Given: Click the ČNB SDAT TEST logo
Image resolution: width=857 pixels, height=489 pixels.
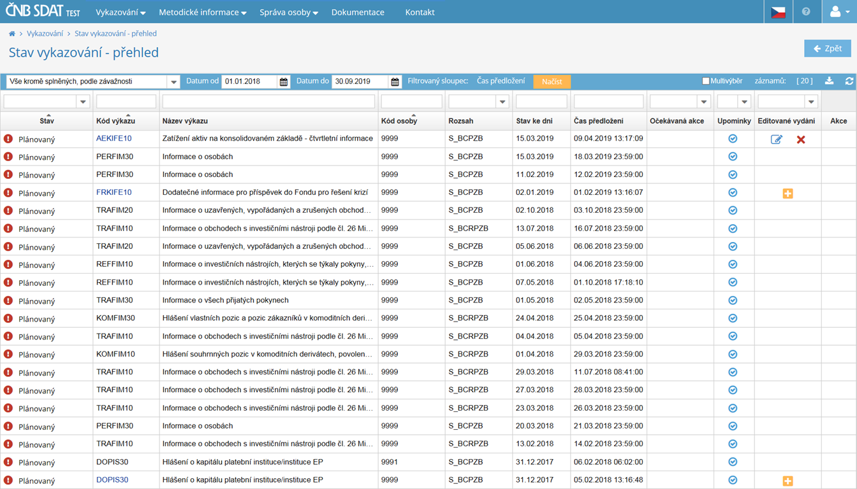Looking at the screenshot, I should pyautogui.click(x=42, y=11).
